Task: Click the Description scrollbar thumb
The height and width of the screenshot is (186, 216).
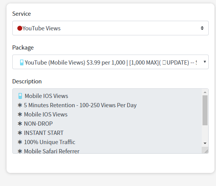Action: (205, 110)
